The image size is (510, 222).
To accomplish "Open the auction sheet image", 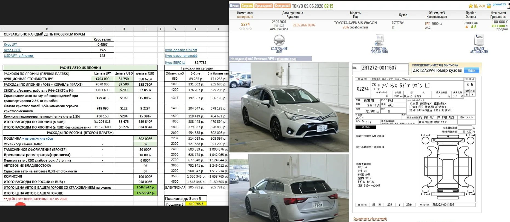I will (417, 144).
